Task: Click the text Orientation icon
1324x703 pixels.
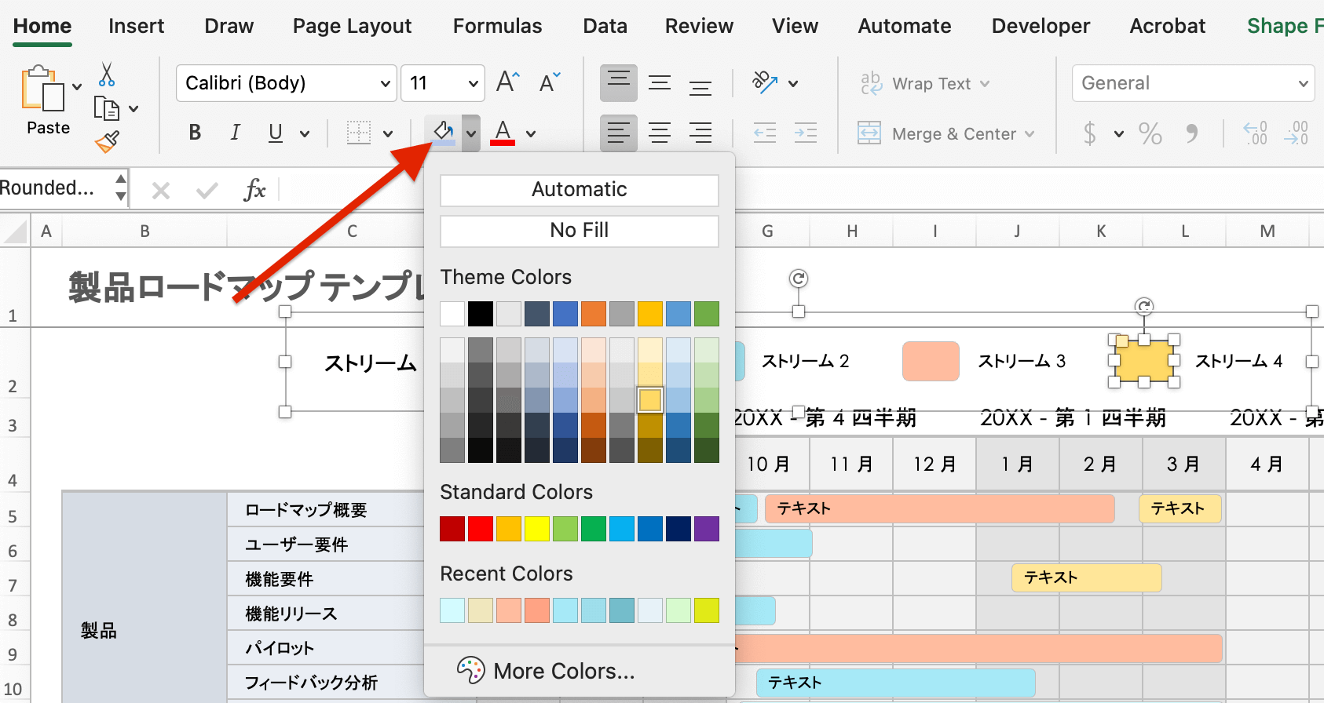Action: click(765, 82)
